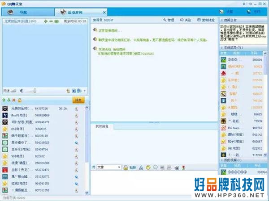The image size is (269, 201).
Task: Select member 393094 at the top of the online list
Action: [241, 60]
